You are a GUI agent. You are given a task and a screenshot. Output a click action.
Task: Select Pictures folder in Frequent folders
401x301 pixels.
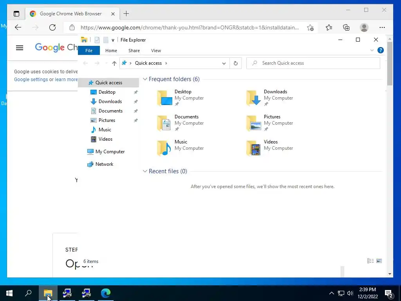269,123
